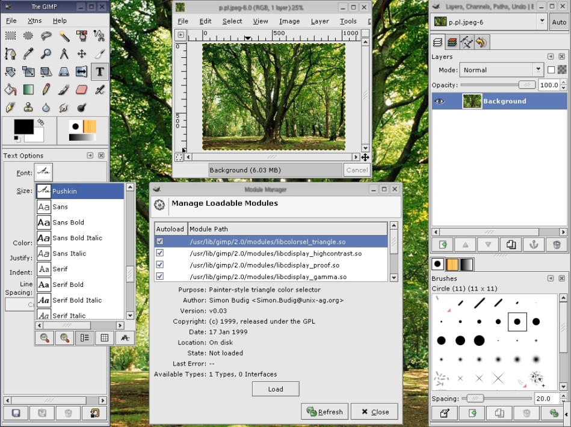Image resolution: width=571 pixels, height=427 pixels.
Task: Uncheck autoload for libcdisplay_highcontrast.so module
Action: click(160, 253)
